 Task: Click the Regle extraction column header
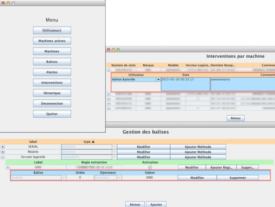click(94, 162)
